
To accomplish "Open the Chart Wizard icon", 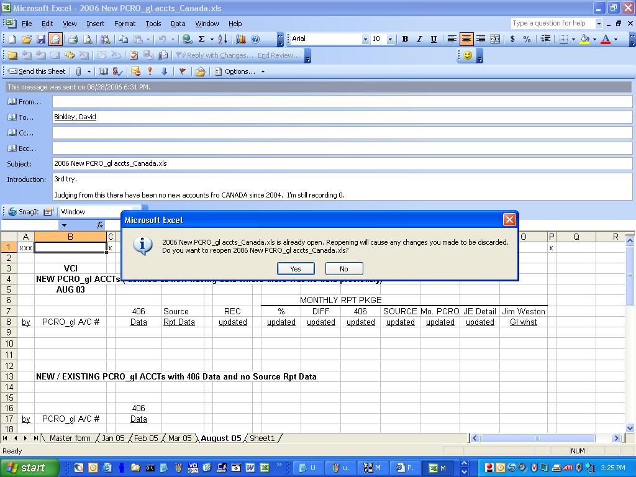I will (241, 39).
